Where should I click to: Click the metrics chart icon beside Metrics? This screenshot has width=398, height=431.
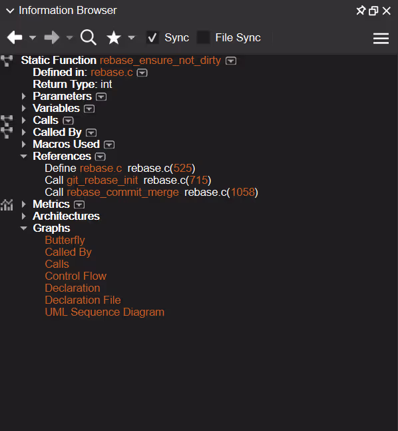click(x=7, y=205)
